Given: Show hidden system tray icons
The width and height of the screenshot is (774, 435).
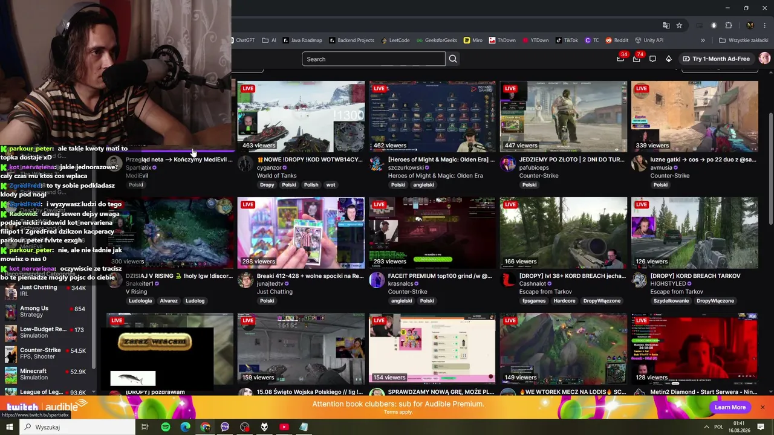Looking at the screenshot, I should pos(706,427).
